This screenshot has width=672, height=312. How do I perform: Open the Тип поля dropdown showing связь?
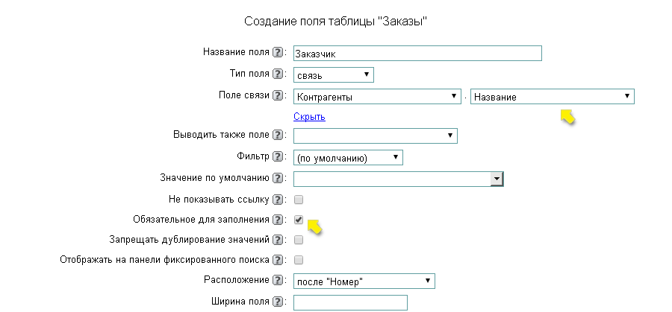point(333,74)
